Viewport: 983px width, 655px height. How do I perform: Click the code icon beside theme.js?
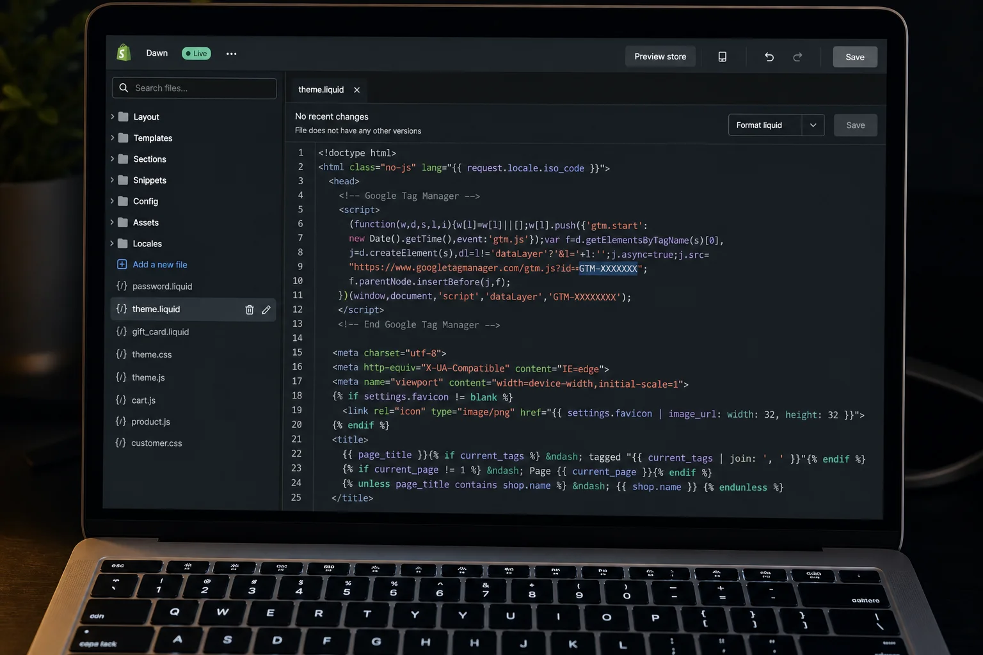click(122, 377)
